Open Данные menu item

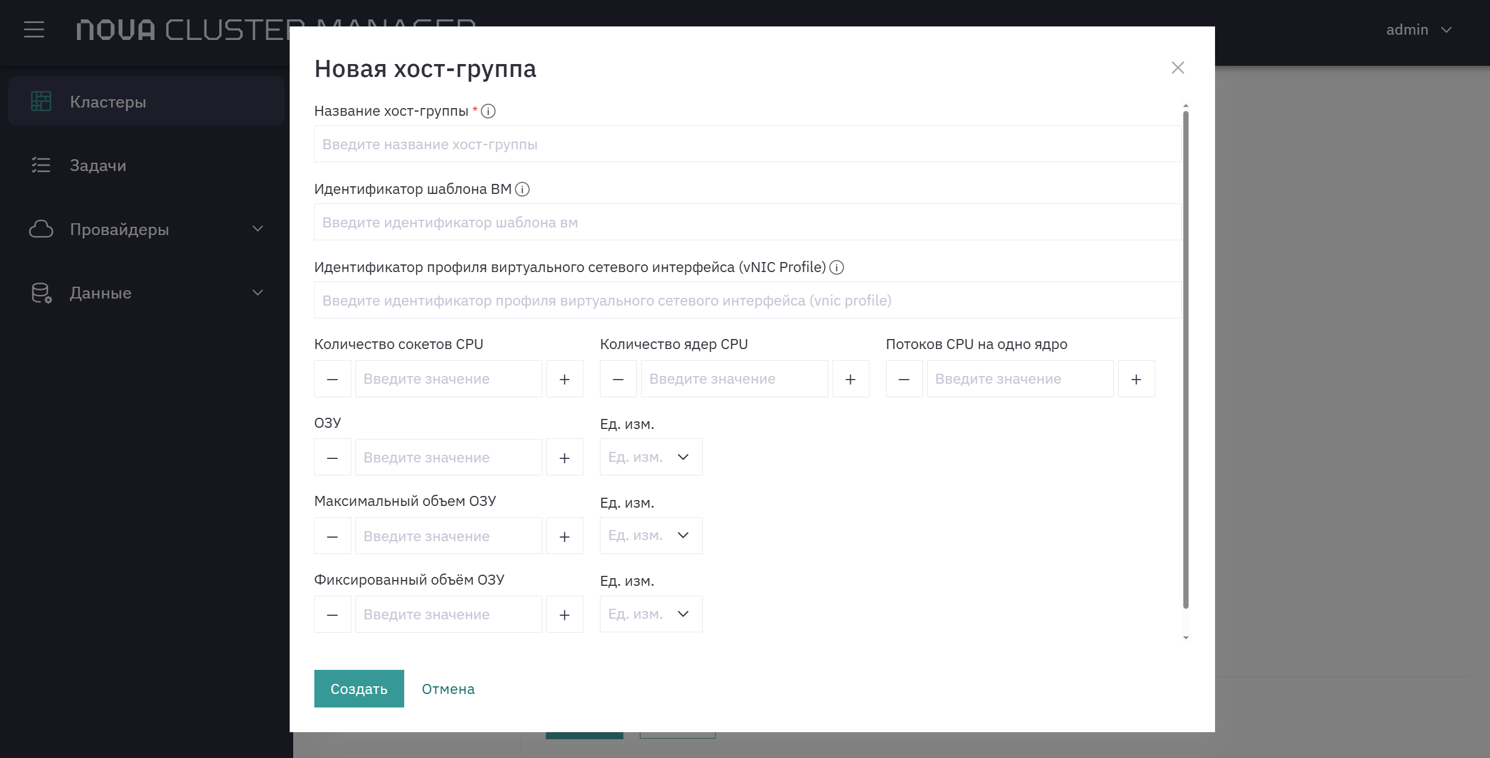tap(146, 293)
